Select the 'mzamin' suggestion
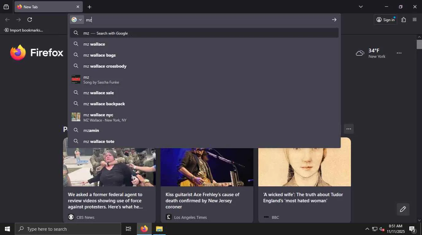 [x=204, y=130]
